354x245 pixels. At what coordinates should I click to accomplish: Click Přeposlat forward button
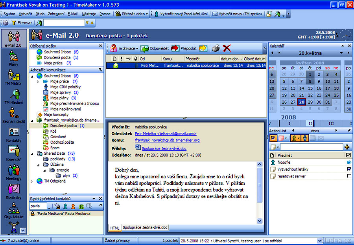point(184,48)
